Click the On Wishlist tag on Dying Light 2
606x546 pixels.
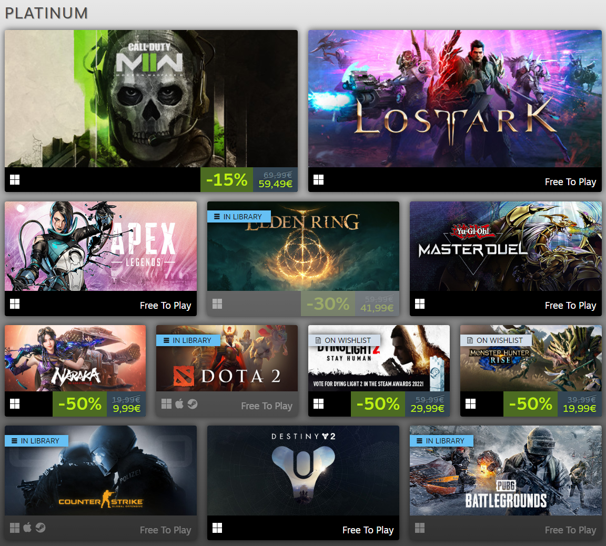click(x=345, y=340)
